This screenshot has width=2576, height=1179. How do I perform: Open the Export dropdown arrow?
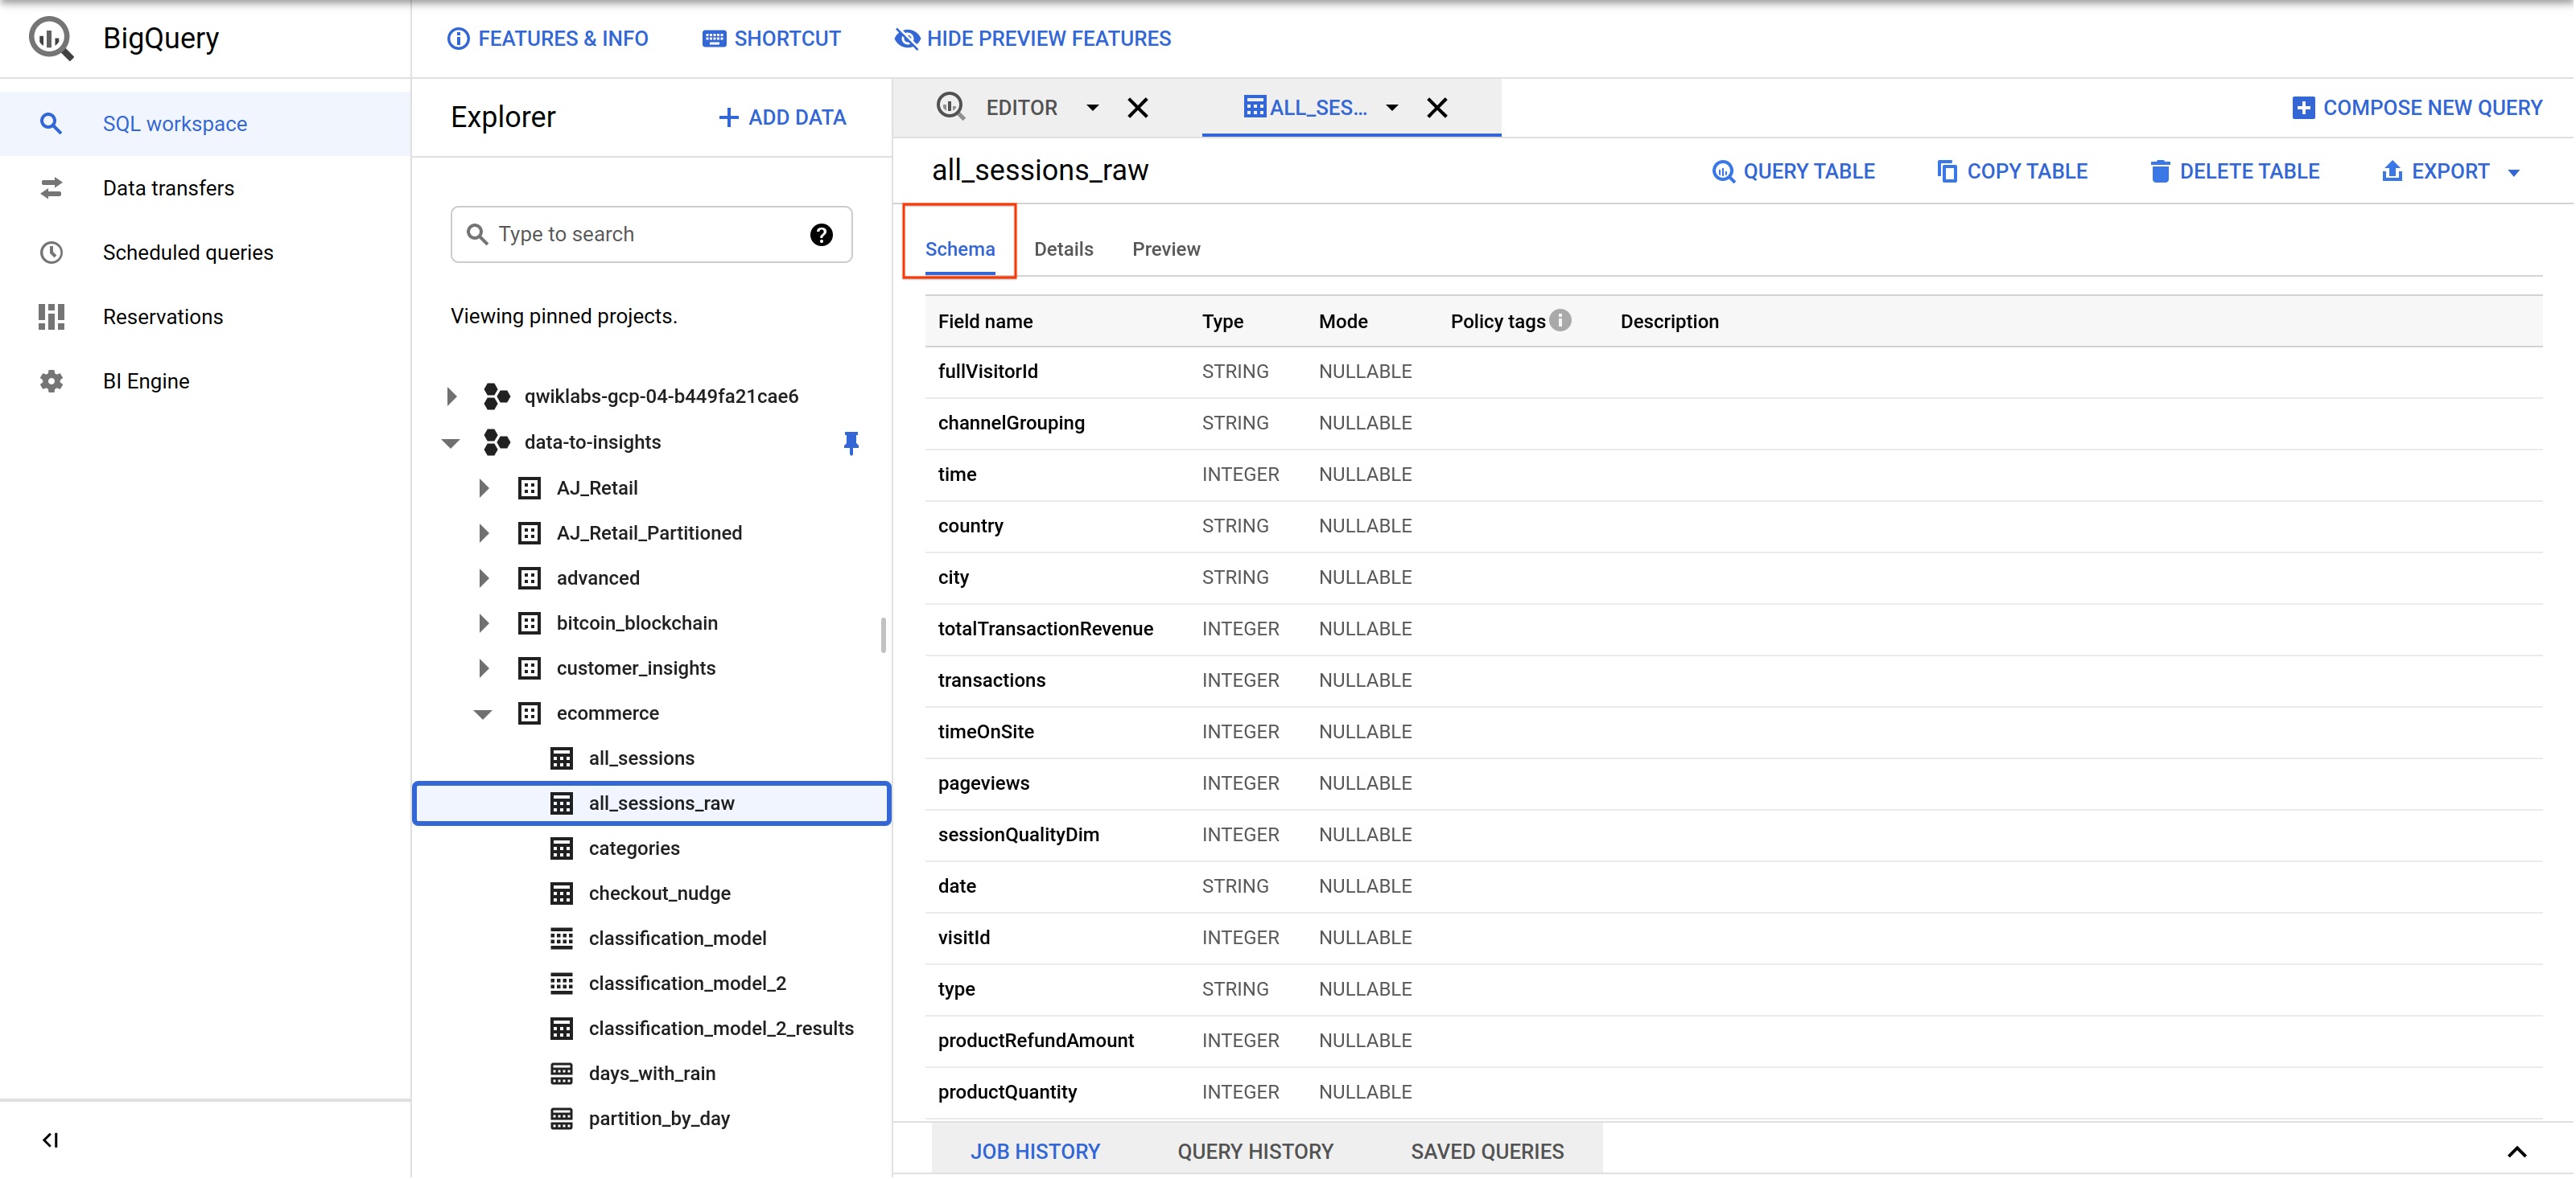coord(2514,172)
